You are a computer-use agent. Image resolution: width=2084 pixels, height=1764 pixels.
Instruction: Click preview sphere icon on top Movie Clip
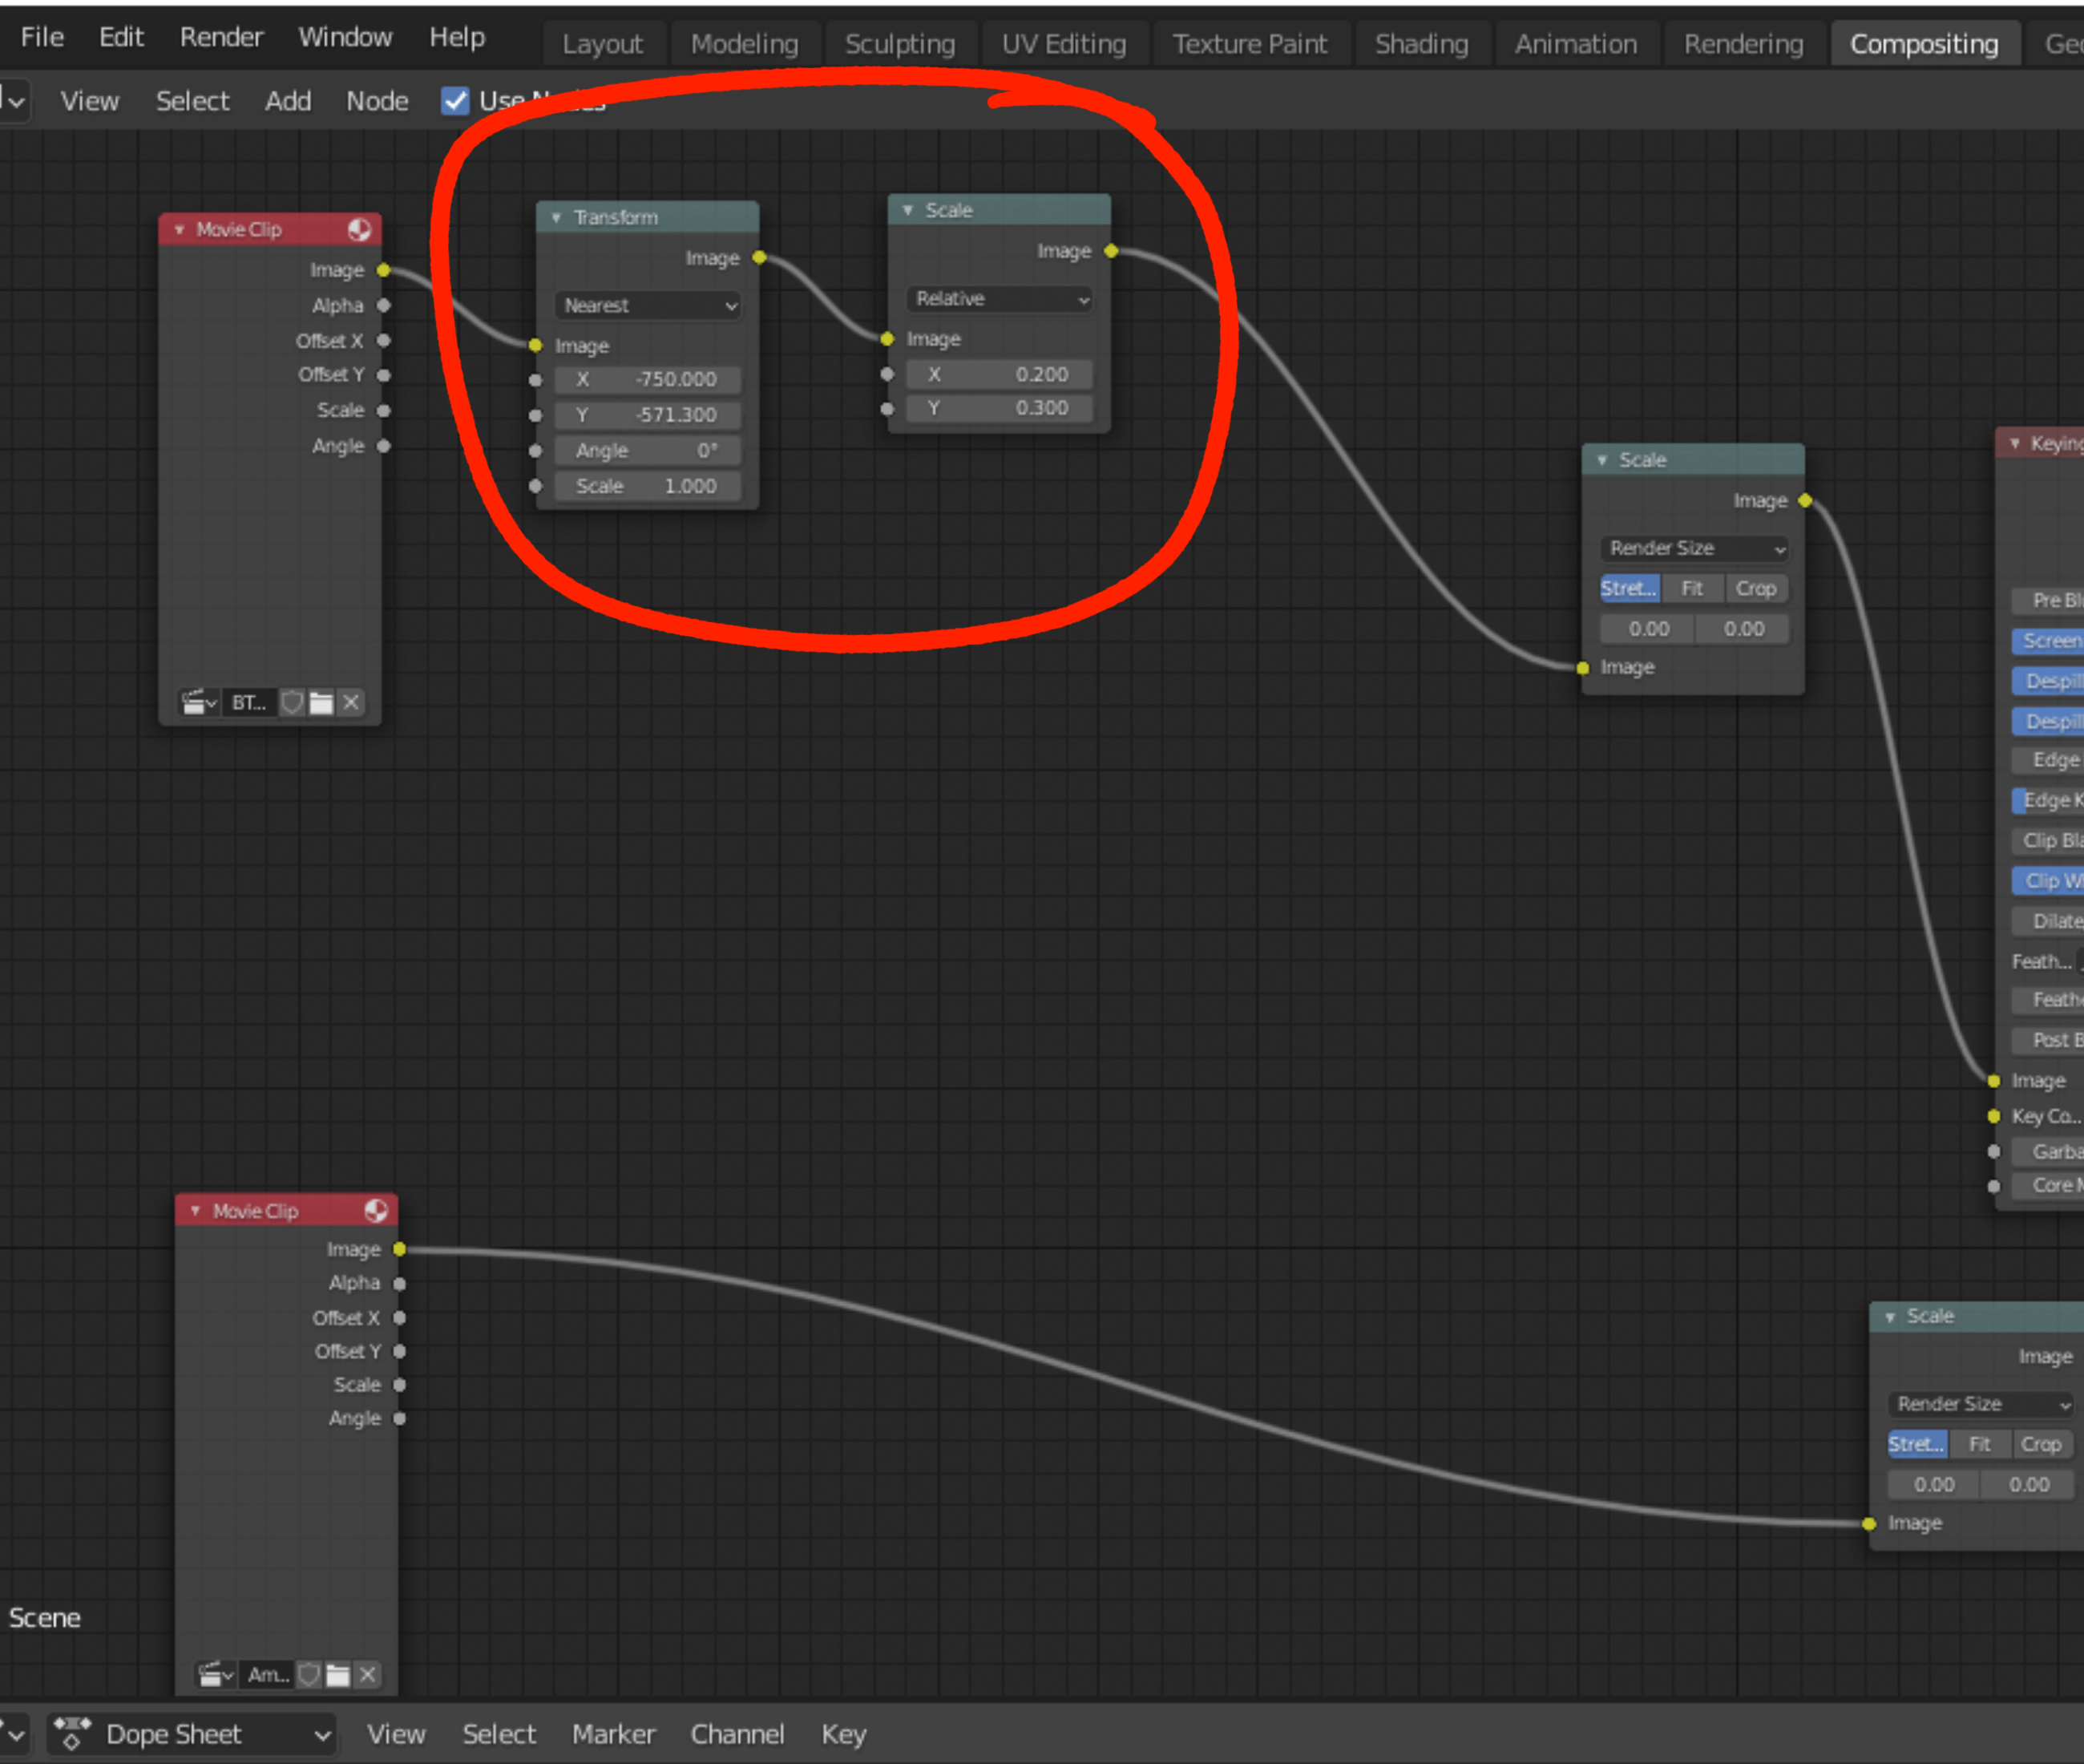point(360,230)
